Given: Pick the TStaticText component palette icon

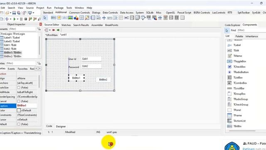Looking at the screenshot, I should (65, 17).
